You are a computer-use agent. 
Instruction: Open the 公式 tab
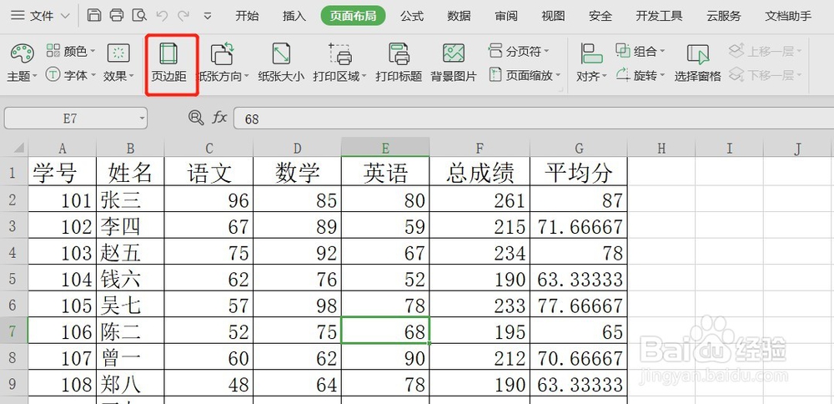412,16
